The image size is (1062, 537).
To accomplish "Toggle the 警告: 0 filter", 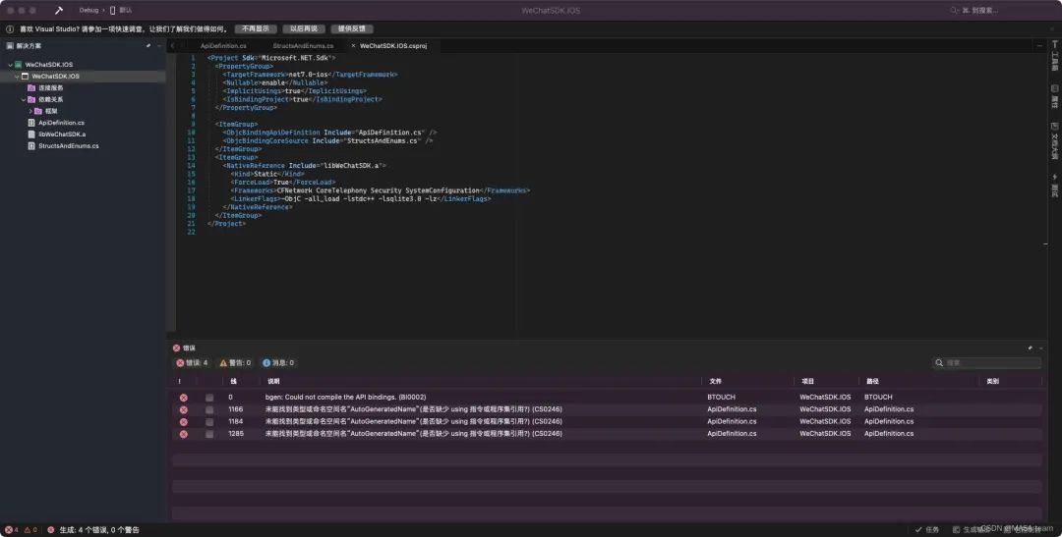I will pyautogui.click(x=235, y=363).
